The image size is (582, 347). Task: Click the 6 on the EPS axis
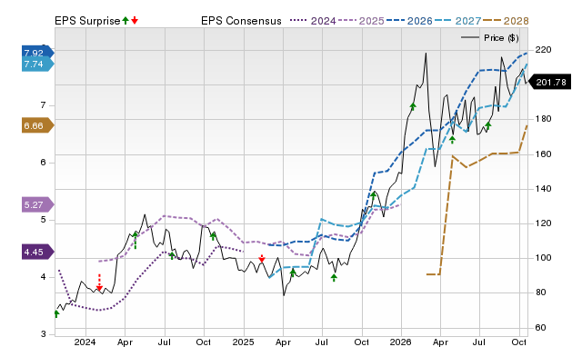pyautogui.click(x=43, y=163)
